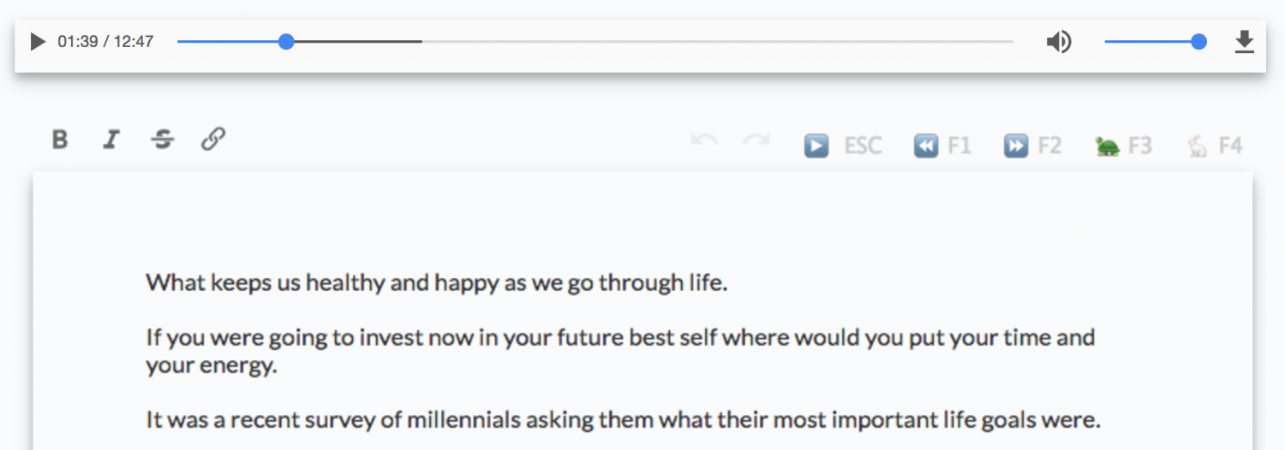1285x450 pixels.
Task: Apply strikethrough formatting
Action: pyautogui.click(x=162, y=139)
